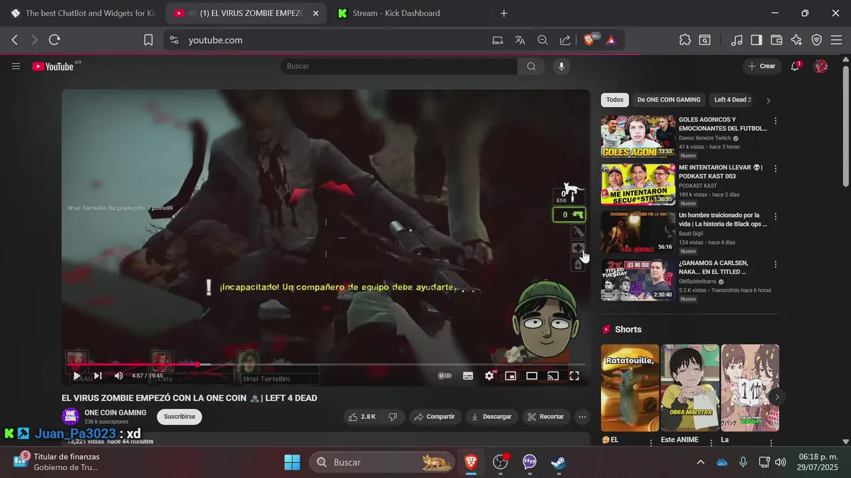Viewport: 851px width, 478px height.
Task: Click the Crear button
Action: click(762, 66)
